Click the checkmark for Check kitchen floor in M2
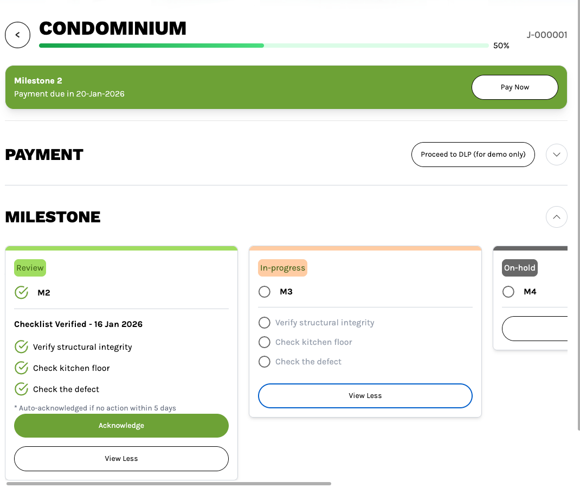Image resolution: width=580 pixels, height=494 pixels. click(21, 368)
